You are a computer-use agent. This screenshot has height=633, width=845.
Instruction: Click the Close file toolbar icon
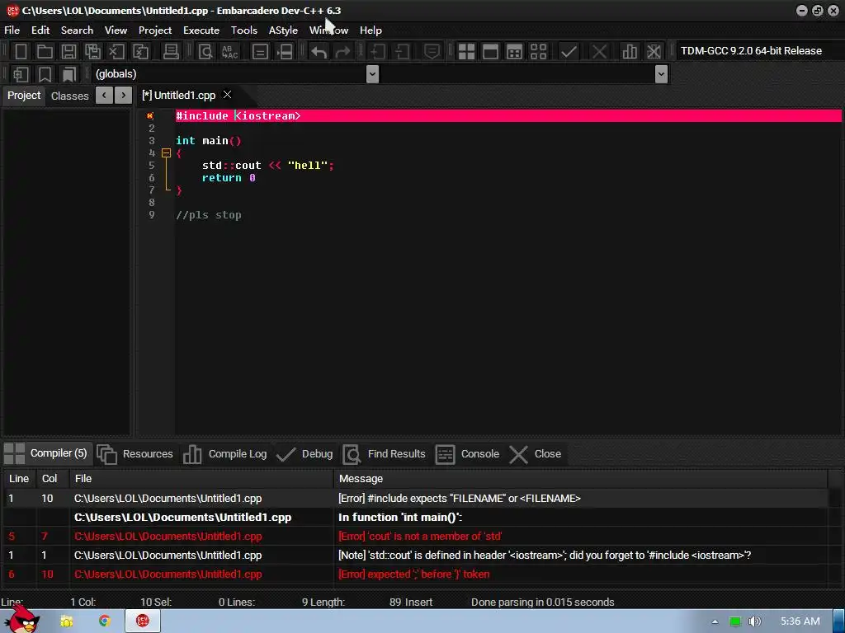(116, 52)
